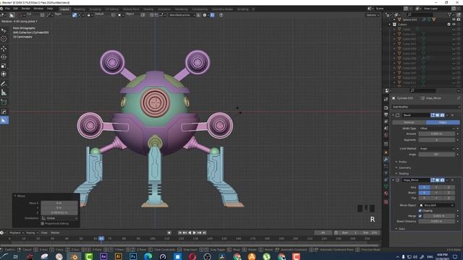463x260 pixels.
Task: Toggle Hops_Mirror modifier render display
Action: click(442, 180)
